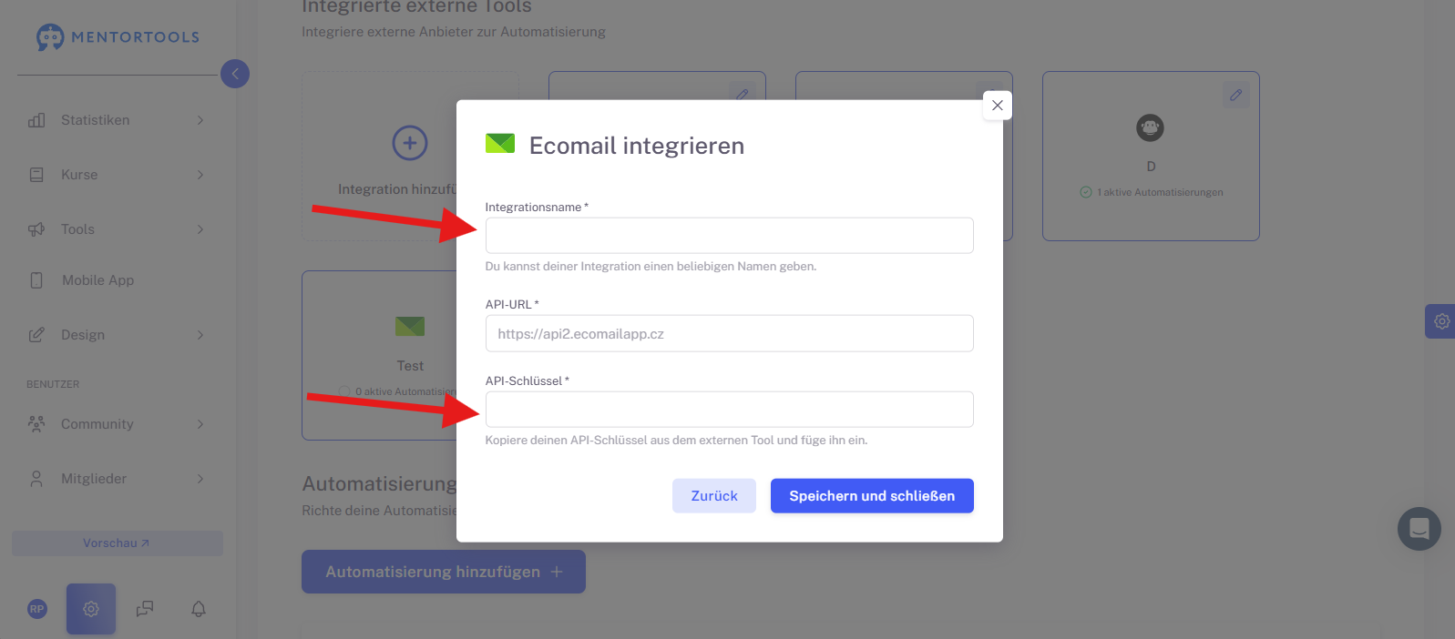Image resolution: width=1455 pixels, height=639 pixels.
Task: Open the Vorschau preview link
Action: 117,543
